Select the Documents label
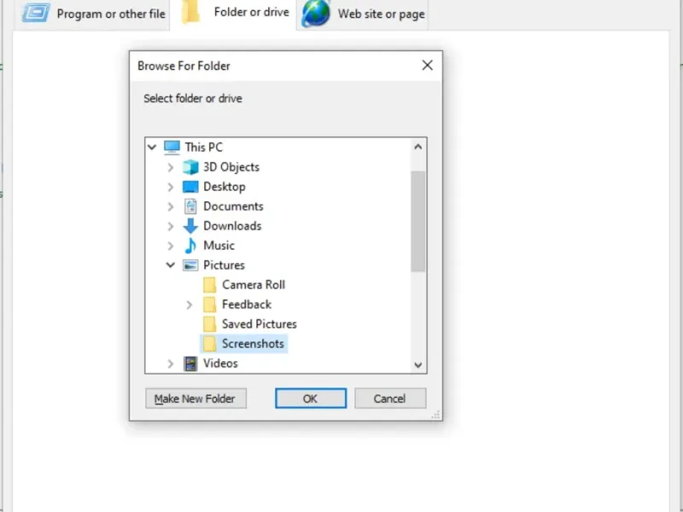 pos(233,207)
